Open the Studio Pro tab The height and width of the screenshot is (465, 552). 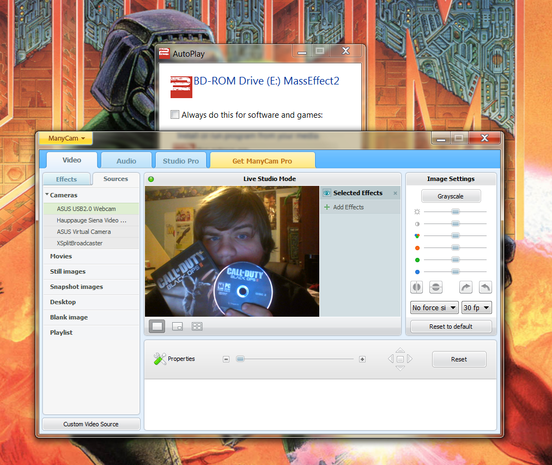(180, 161)
